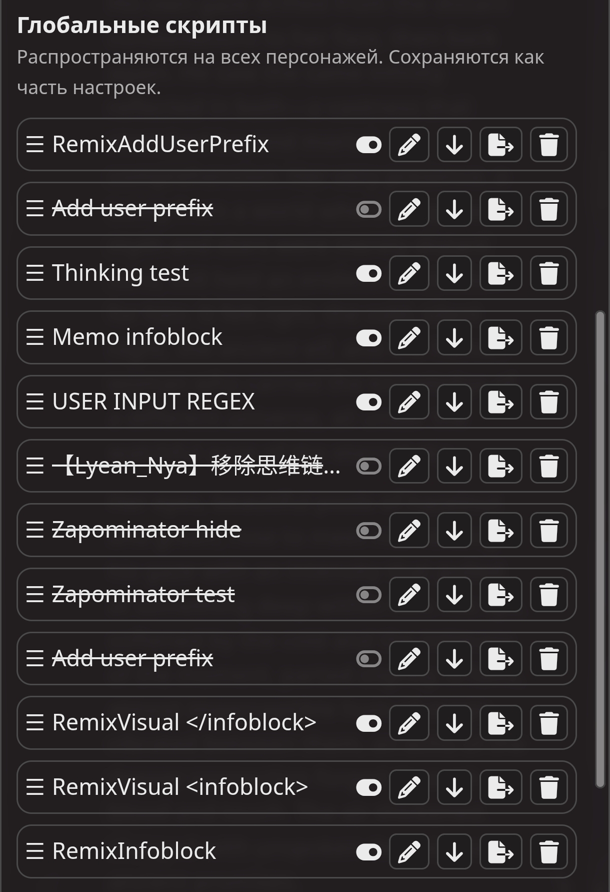Disable the RemixInfoblock toggle
This screenshot has width=610, height=892.
pos(368,852)
